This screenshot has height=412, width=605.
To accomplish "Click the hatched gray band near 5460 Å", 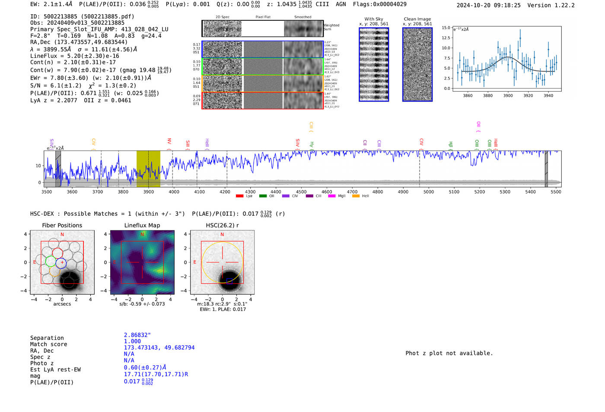I will pos(546,169).
